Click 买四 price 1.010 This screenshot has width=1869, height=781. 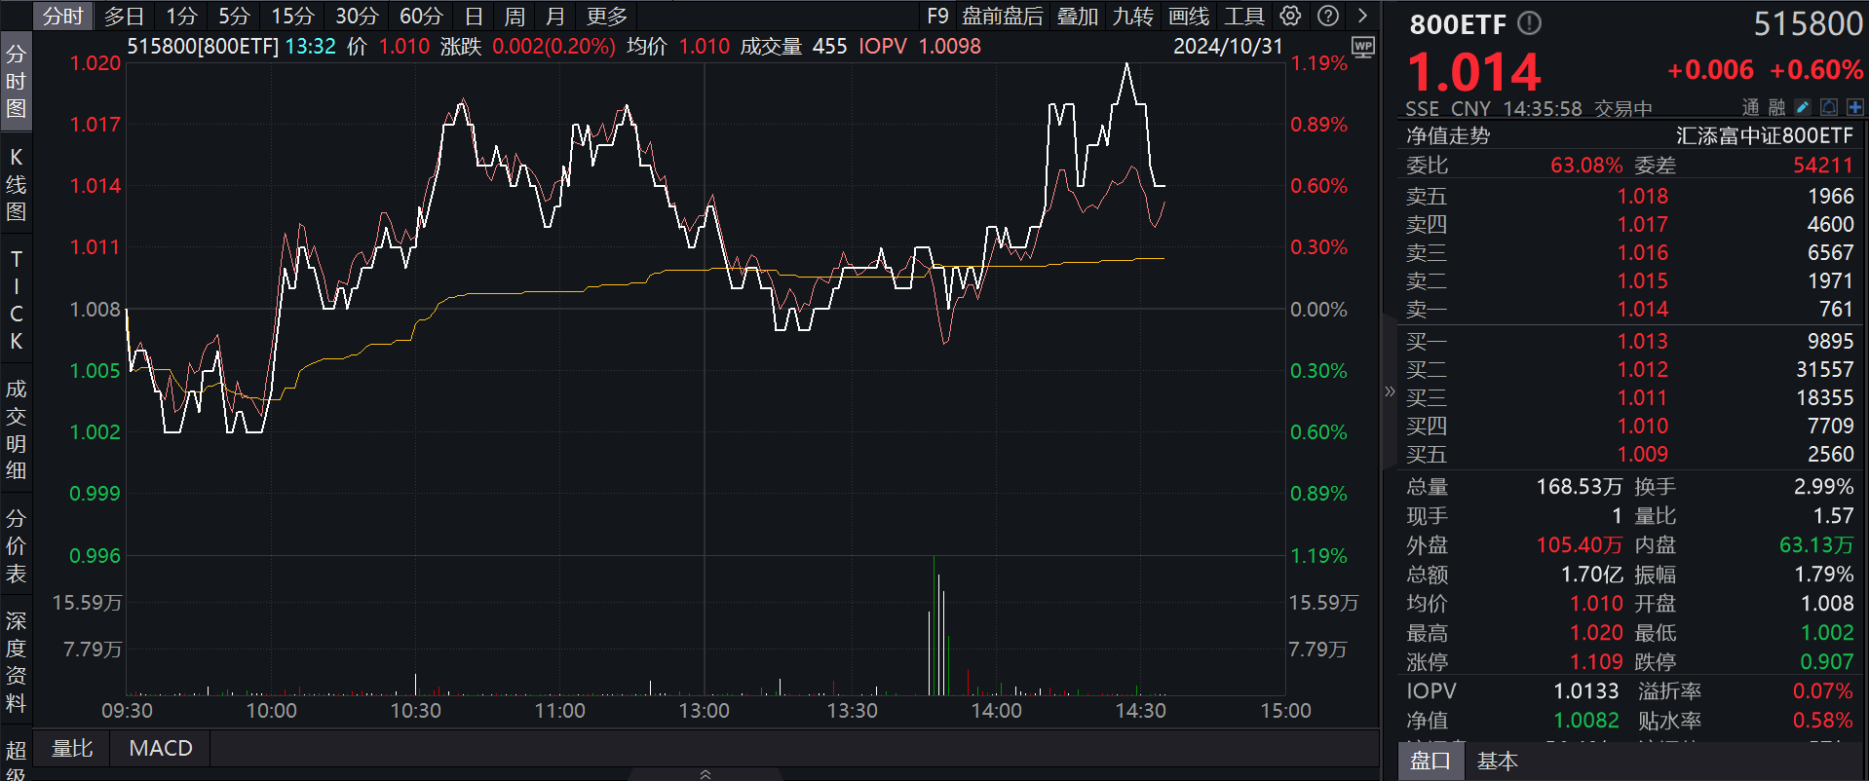tap(1643, 426)
